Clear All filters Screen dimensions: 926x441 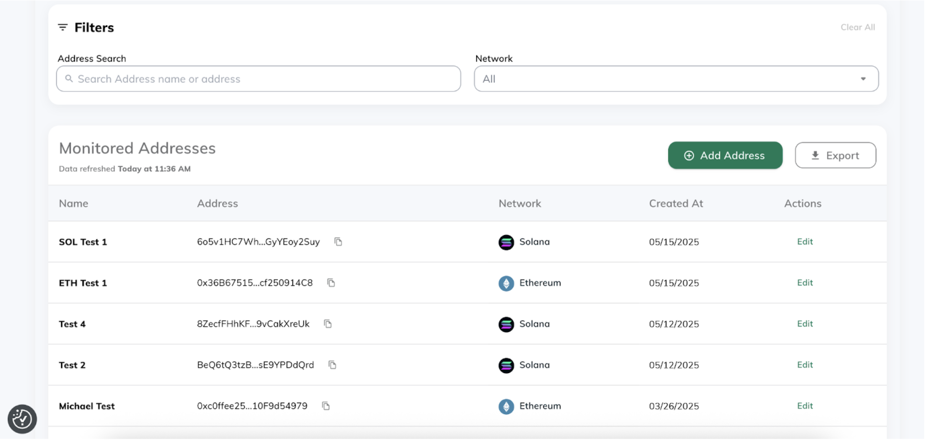point(858,27)
